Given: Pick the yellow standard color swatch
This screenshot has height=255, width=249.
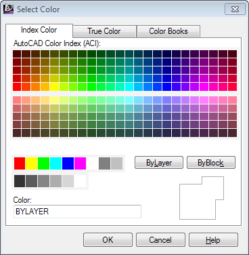Looking at the screenshot, I should tap(32, 163).
